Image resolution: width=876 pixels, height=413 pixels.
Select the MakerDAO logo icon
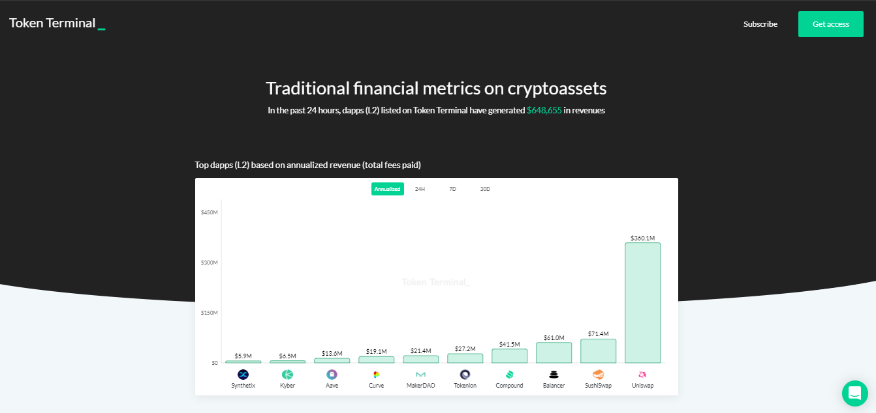420,375
